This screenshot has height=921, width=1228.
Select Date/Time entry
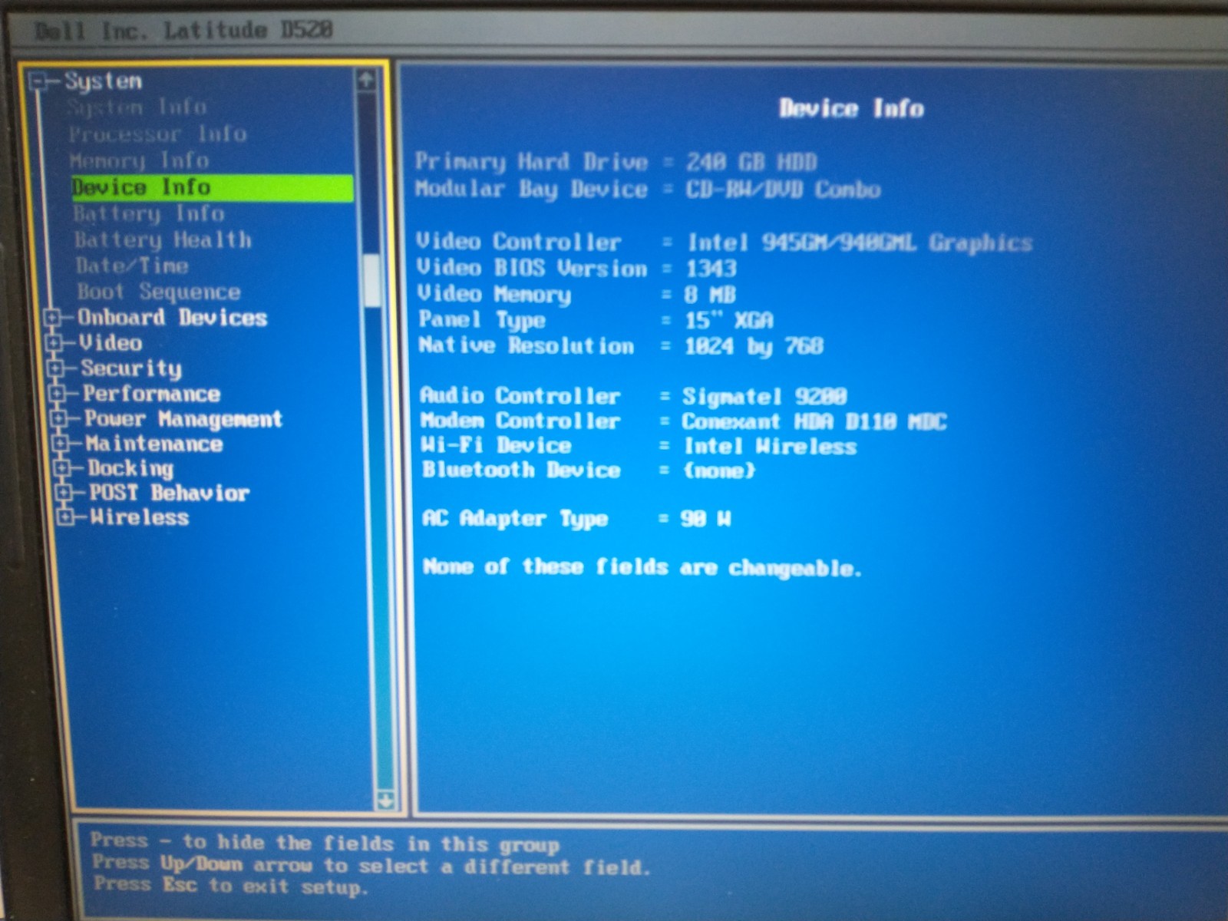pos(132,266)
